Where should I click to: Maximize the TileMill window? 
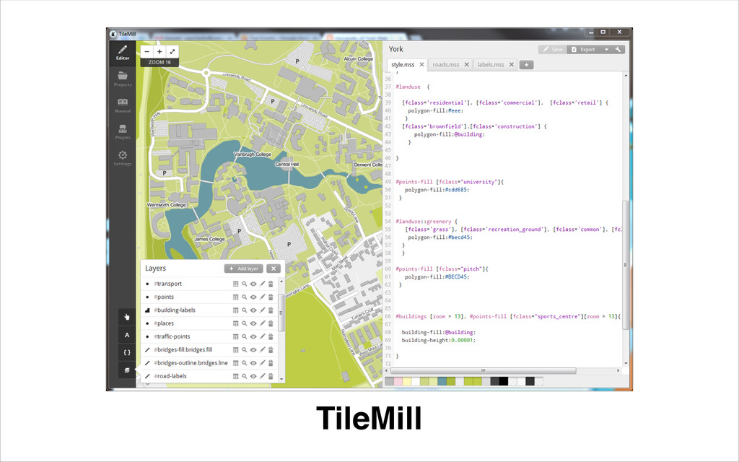[603, 32]
